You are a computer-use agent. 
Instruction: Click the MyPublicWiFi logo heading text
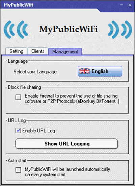pos(69,29)
